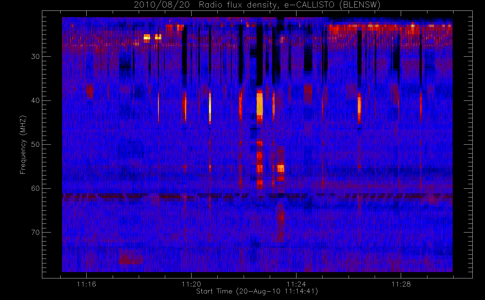Click the 11:16 time tick label
Image resolution: width=485 pixels, height=300 pixels.
[x=87, y=284]
